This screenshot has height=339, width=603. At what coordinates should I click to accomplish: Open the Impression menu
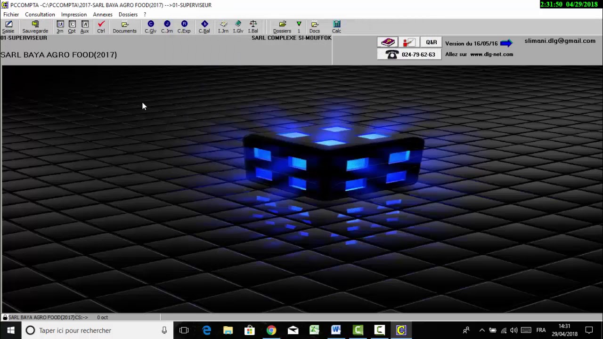click(74, 15)
